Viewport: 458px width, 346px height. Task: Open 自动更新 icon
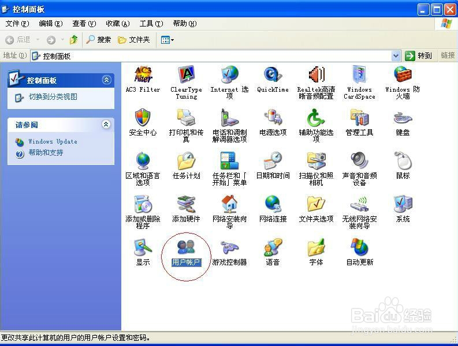pos(359,247)
